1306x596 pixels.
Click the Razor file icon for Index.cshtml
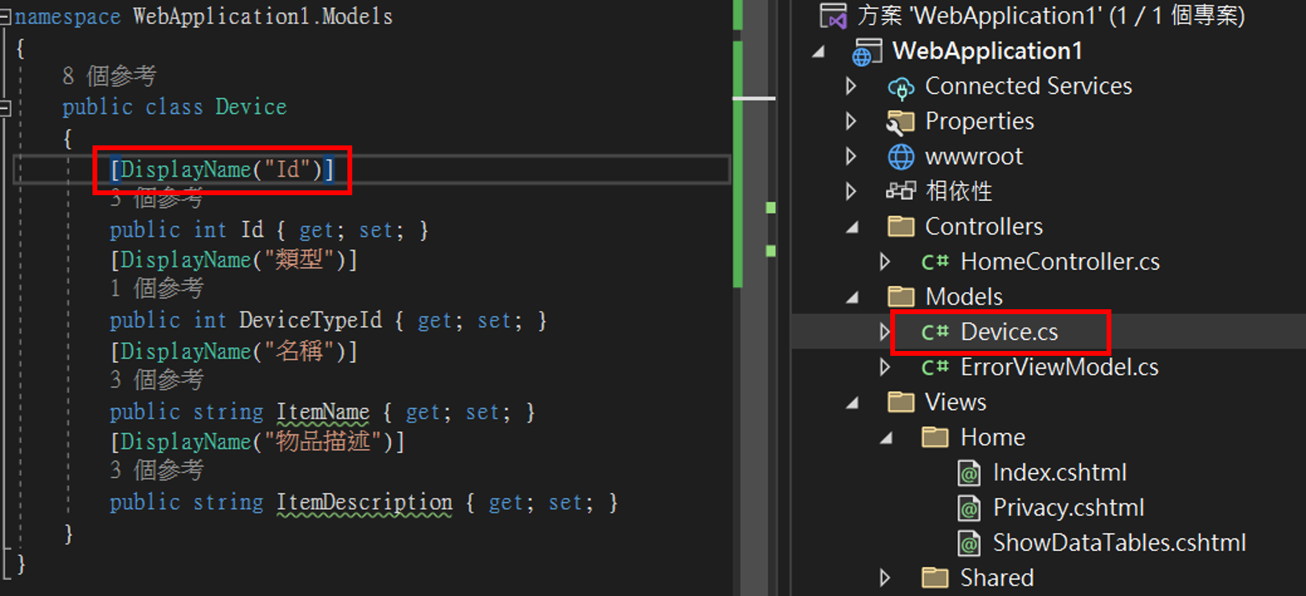pyautogui.click(x=969, y=473)
